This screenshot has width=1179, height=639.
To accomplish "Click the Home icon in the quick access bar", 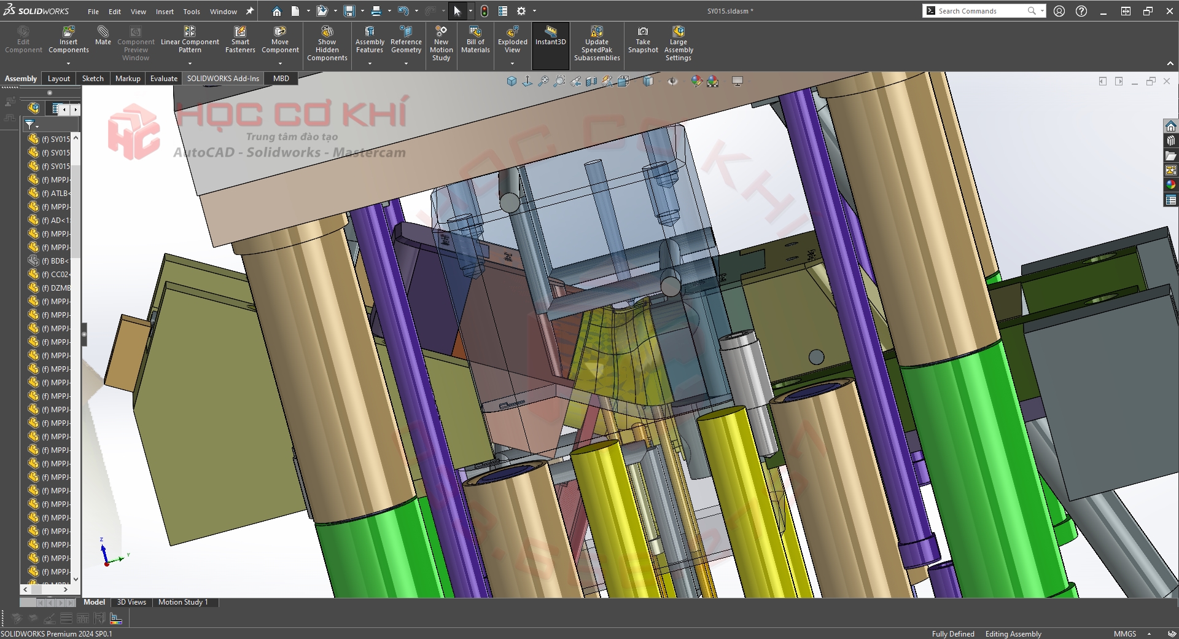I will [x=277, y=11].
